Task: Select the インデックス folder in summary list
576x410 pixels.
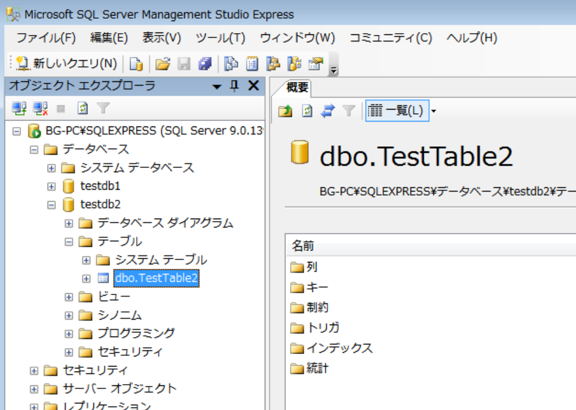Action: (x=339, y=348)
